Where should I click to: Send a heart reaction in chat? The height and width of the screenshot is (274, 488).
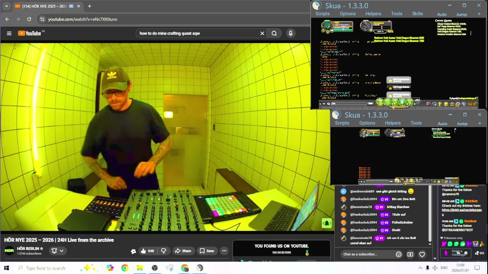[x=422, y=254]
